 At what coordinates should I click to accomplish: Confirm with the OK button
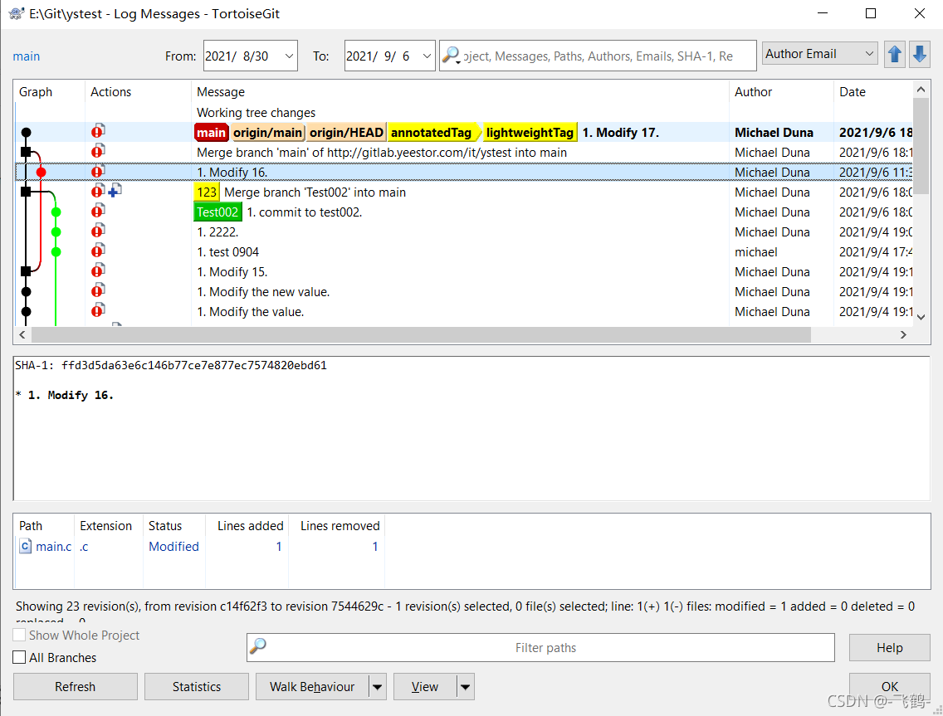(890, 686)
